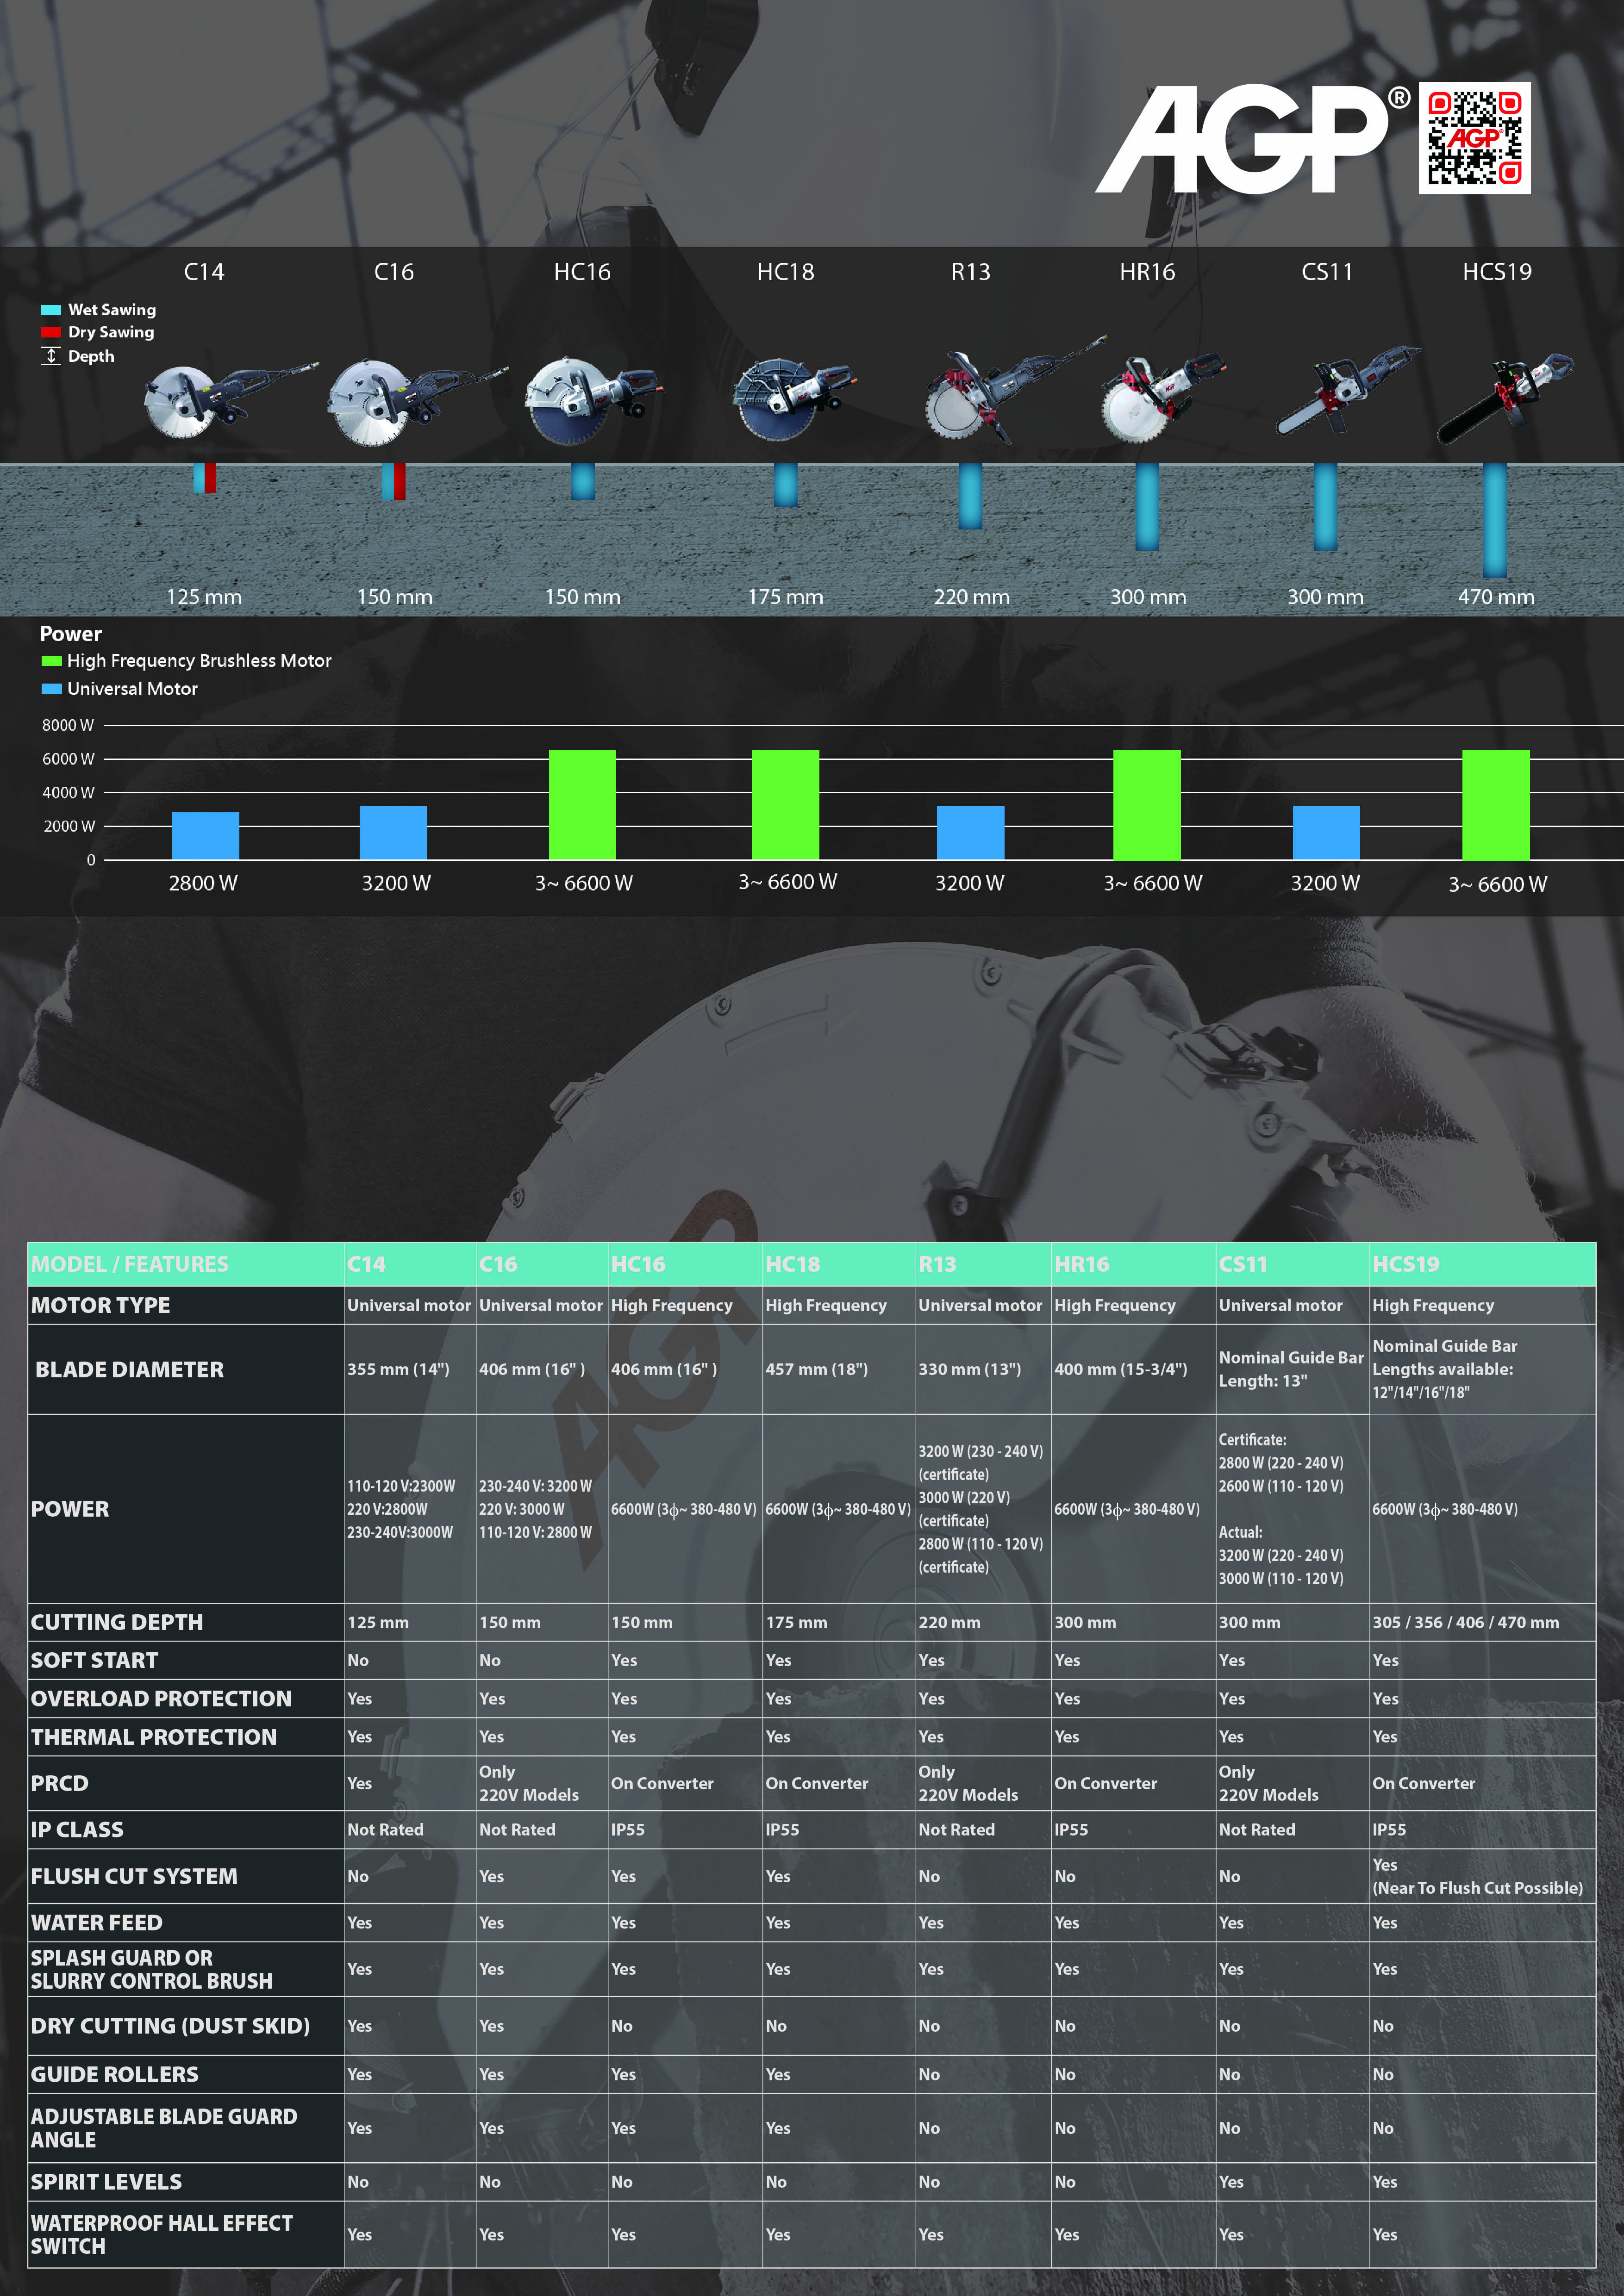This screenshot has height=2296, width=1624.
Task: Select the HCS19 chain saw image
Action: pyautogui.click(x=1505, y=398)
